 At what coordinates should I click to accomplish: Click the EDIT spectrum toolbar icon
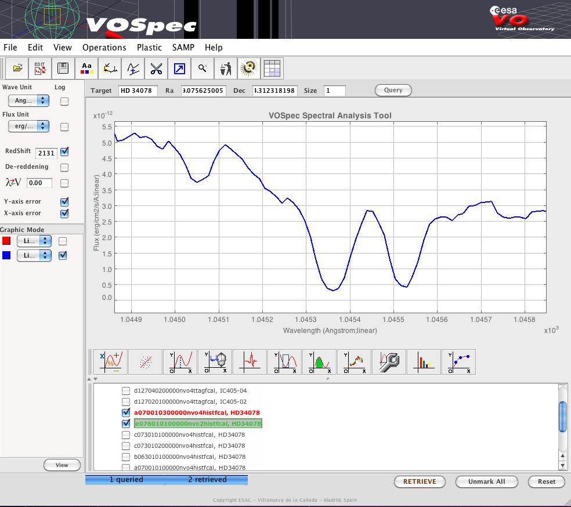(x=40, y=68)
